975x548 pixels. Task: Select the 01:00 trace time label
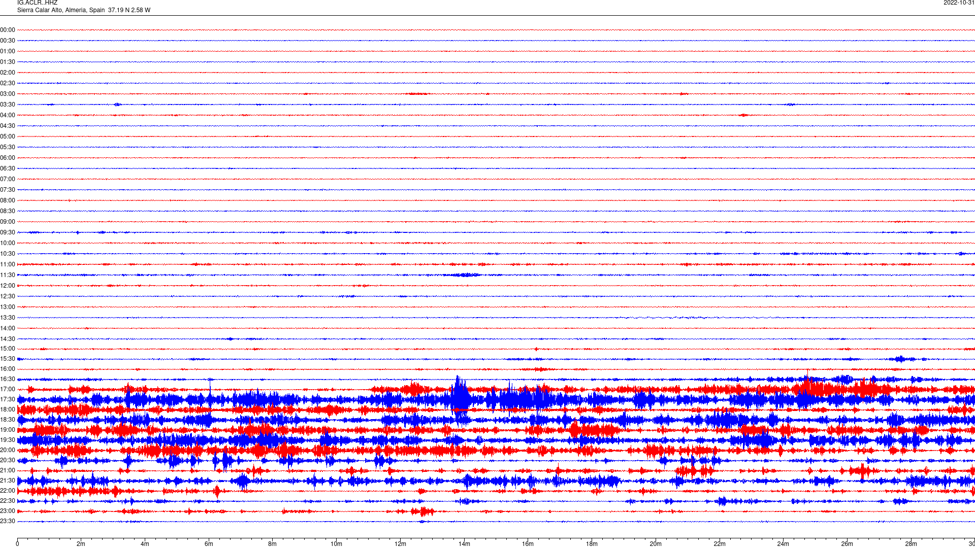click(8, 51)
